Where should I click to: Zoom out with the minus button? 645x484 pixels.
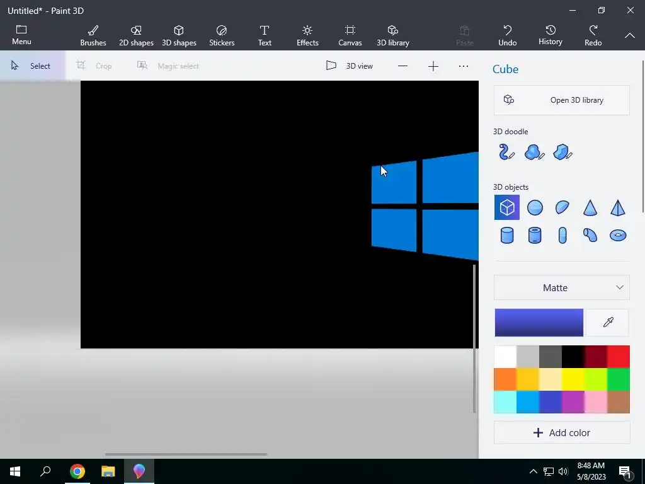(x=402, y=66)
